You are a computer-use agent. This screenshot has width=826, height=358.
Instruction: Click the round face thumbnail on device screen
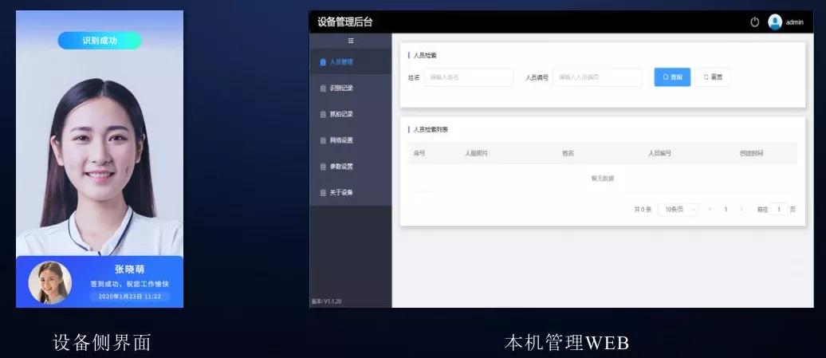[x=50, y=283]
